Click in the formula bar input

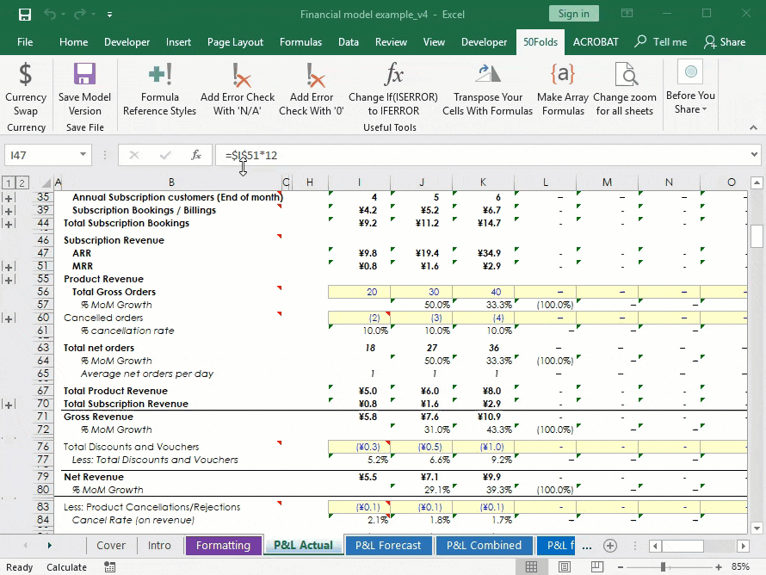tap(481, 155)
